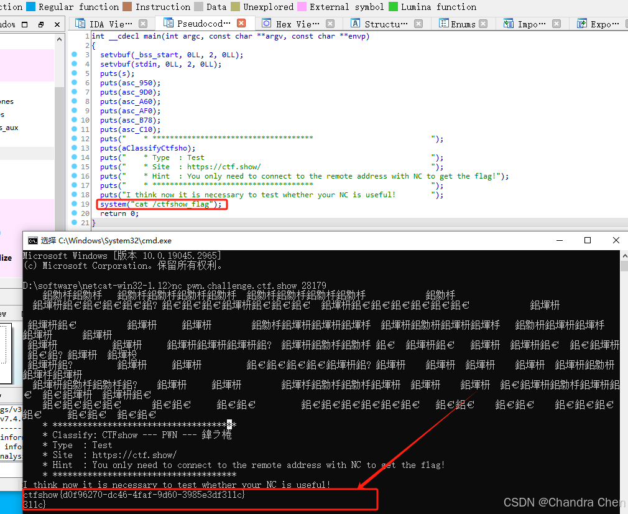Screen dimensions: 628x514
Task: Click the aClassifyCtfsho identifier
Action: point(154,148)
